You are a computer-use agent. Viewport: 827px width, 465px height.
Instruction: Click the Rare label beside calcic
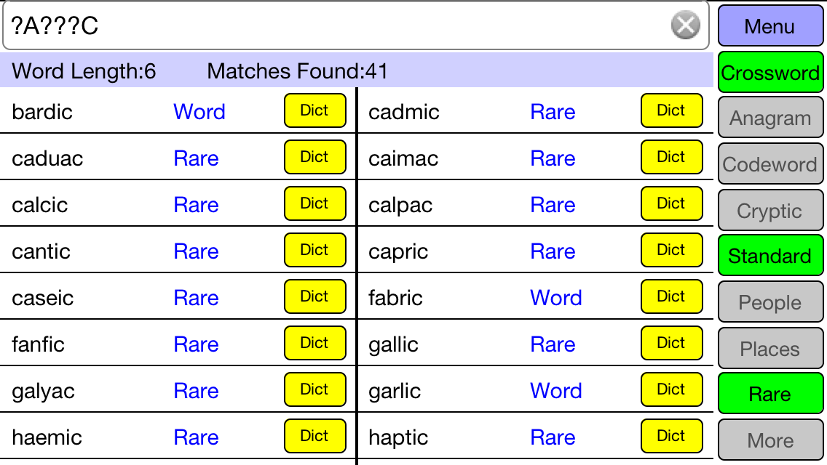pos(196,205)
